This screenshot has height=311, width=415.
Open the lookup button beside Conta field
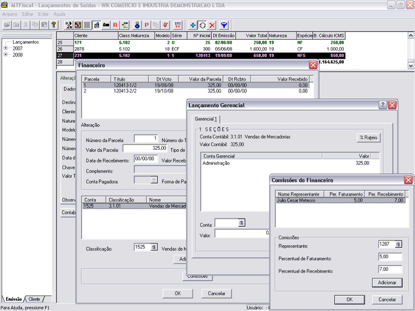click(241, 223)
